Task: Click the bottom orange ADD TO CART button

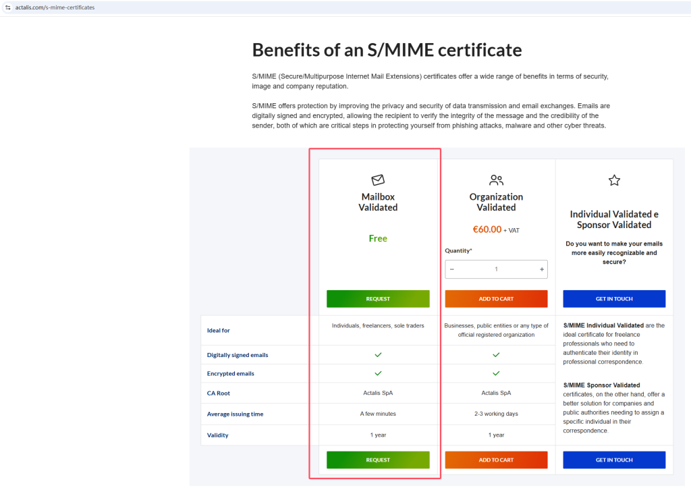Action: 496,460
